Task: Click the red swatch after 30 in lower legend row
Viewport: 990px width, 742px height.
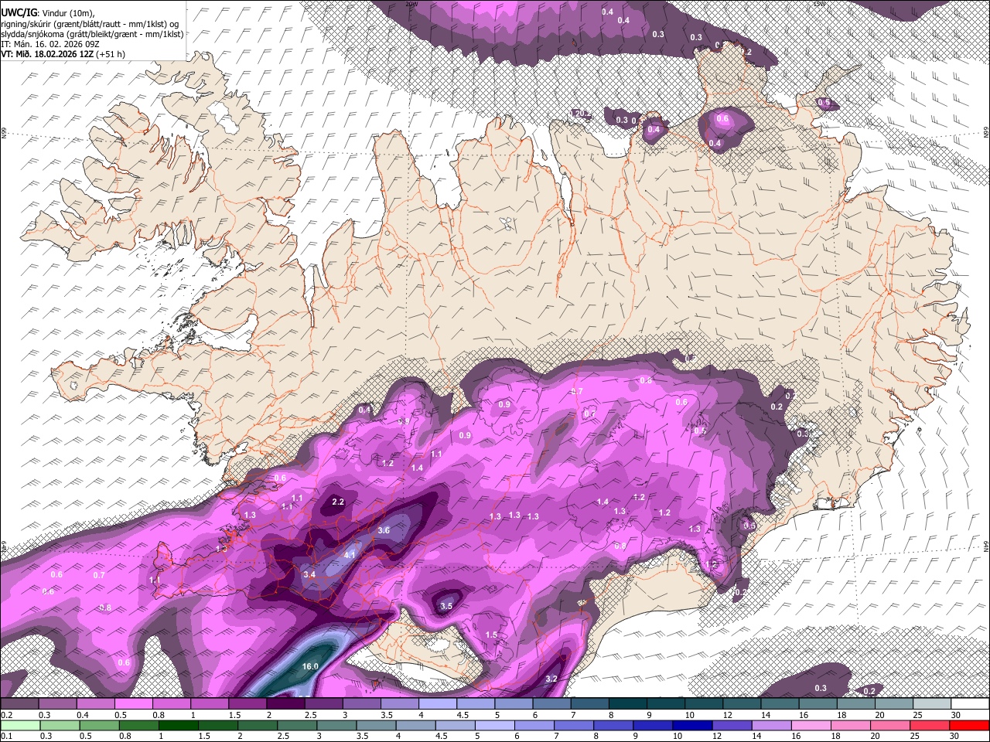Action: [971, 726]
